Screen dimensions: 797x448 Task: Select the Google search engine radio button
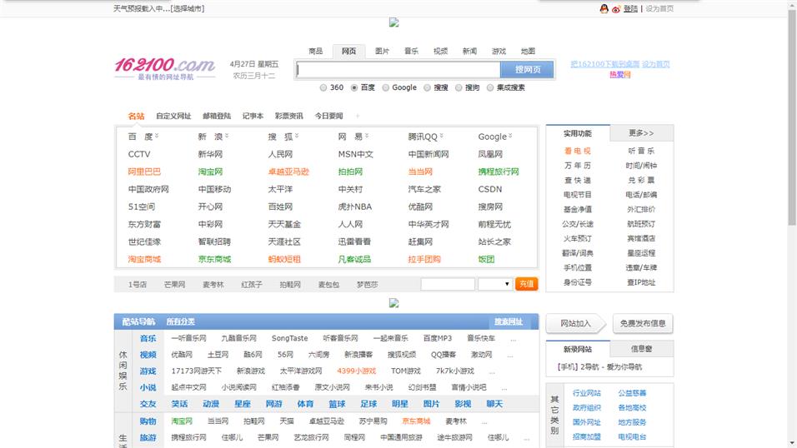click(x=386, y=87)
